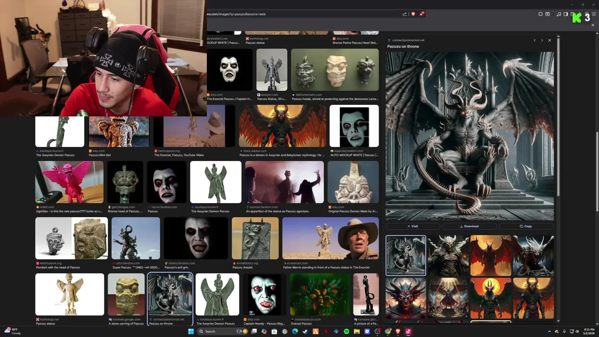Open the music note playlist icon
Viewport: 599px width, 337px height.
coord(559,14)
